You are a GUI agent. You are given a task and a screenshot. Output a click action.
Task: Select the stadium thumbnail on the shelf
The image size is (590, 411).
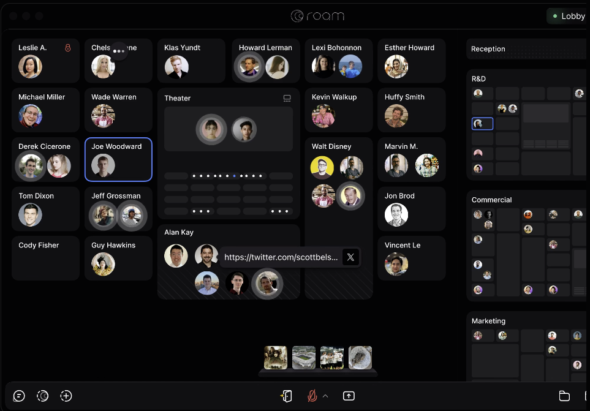point(303,357)
